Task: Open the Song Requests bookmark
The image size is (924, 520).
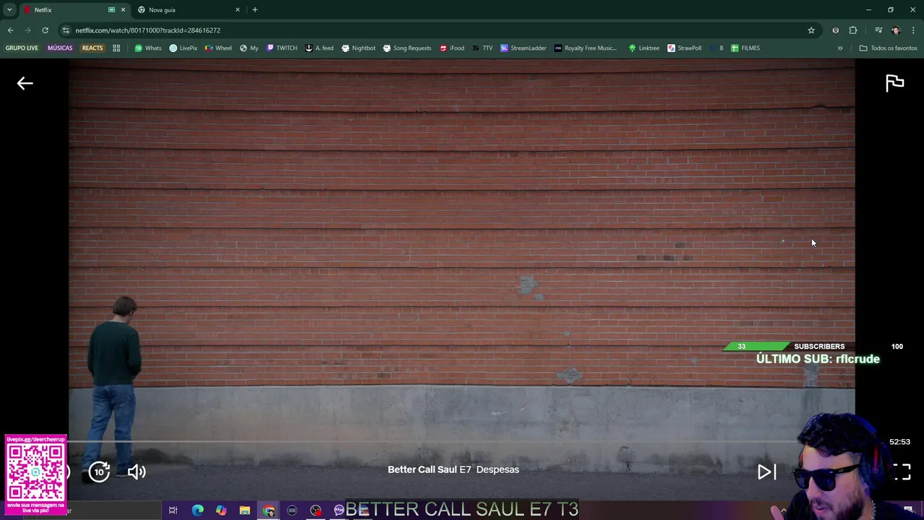Action: point(407,48)
